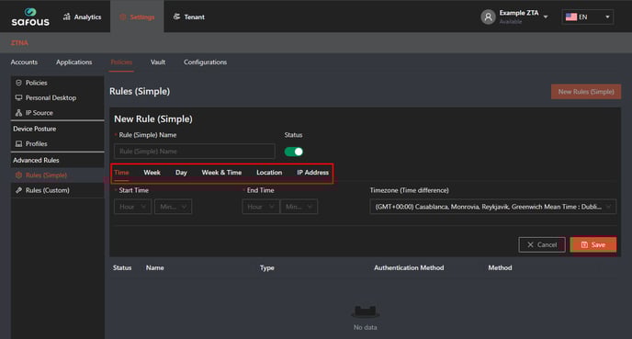Image resolution: width=632 pixels, height=339 pixels.
Task: Switch to the Applications tab
Action: coord(74,62)
